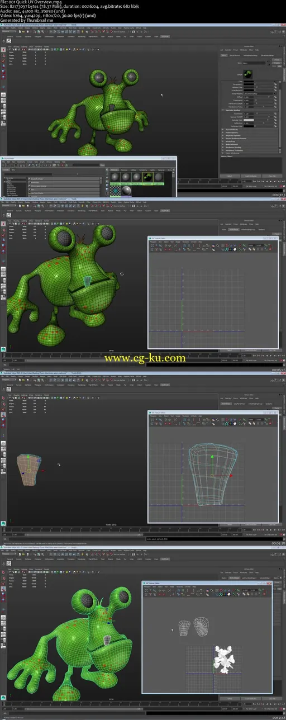Open the Color swatch in Attribute Editor

pyautogui.click(x=249, y=83)
